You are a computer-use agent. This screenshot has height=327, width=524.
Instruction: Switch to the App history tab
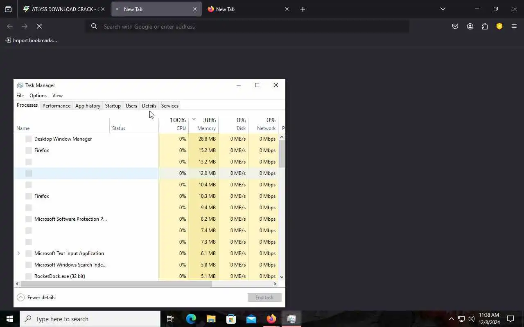(88, 106)
